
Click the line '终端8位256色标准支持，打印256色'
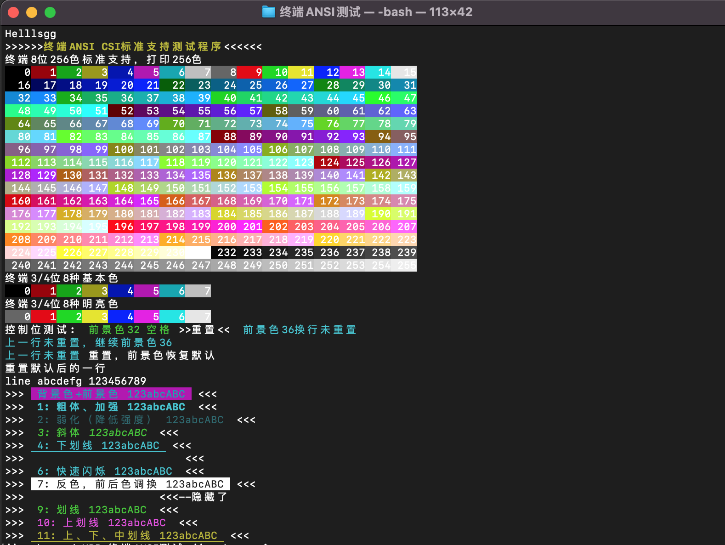[x=103, y=59]
